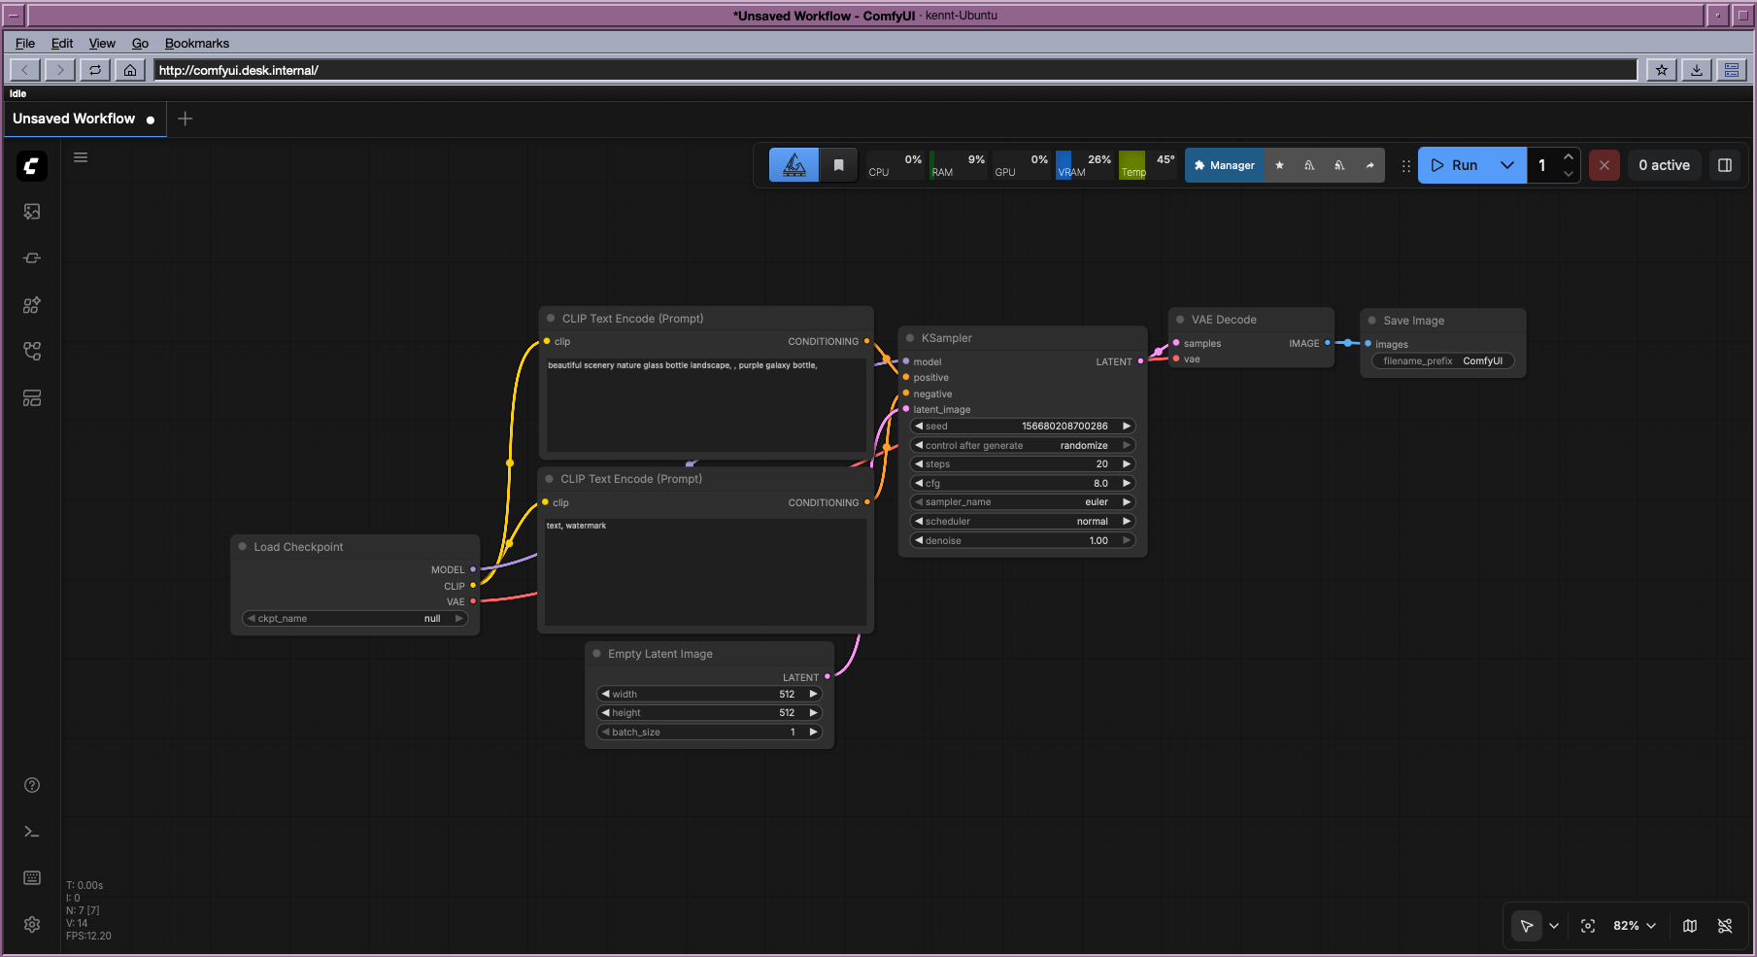The height and width of the screenshot is (957, 1757).
Task: Click the hamburger menu icon
Action: (x=81, y=157)
